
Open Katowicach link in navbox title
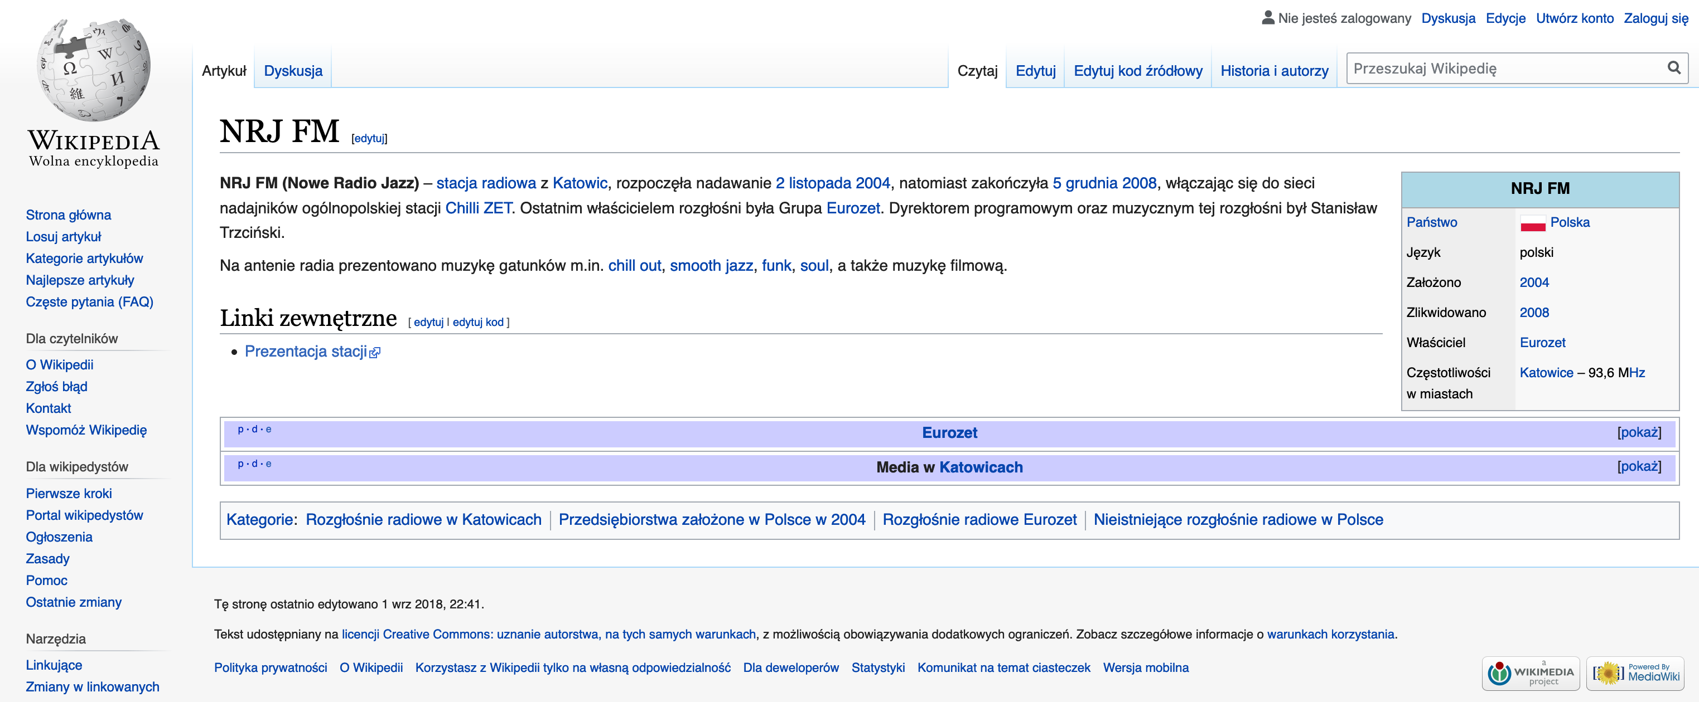pyautogui.click(x=980, y=467)
